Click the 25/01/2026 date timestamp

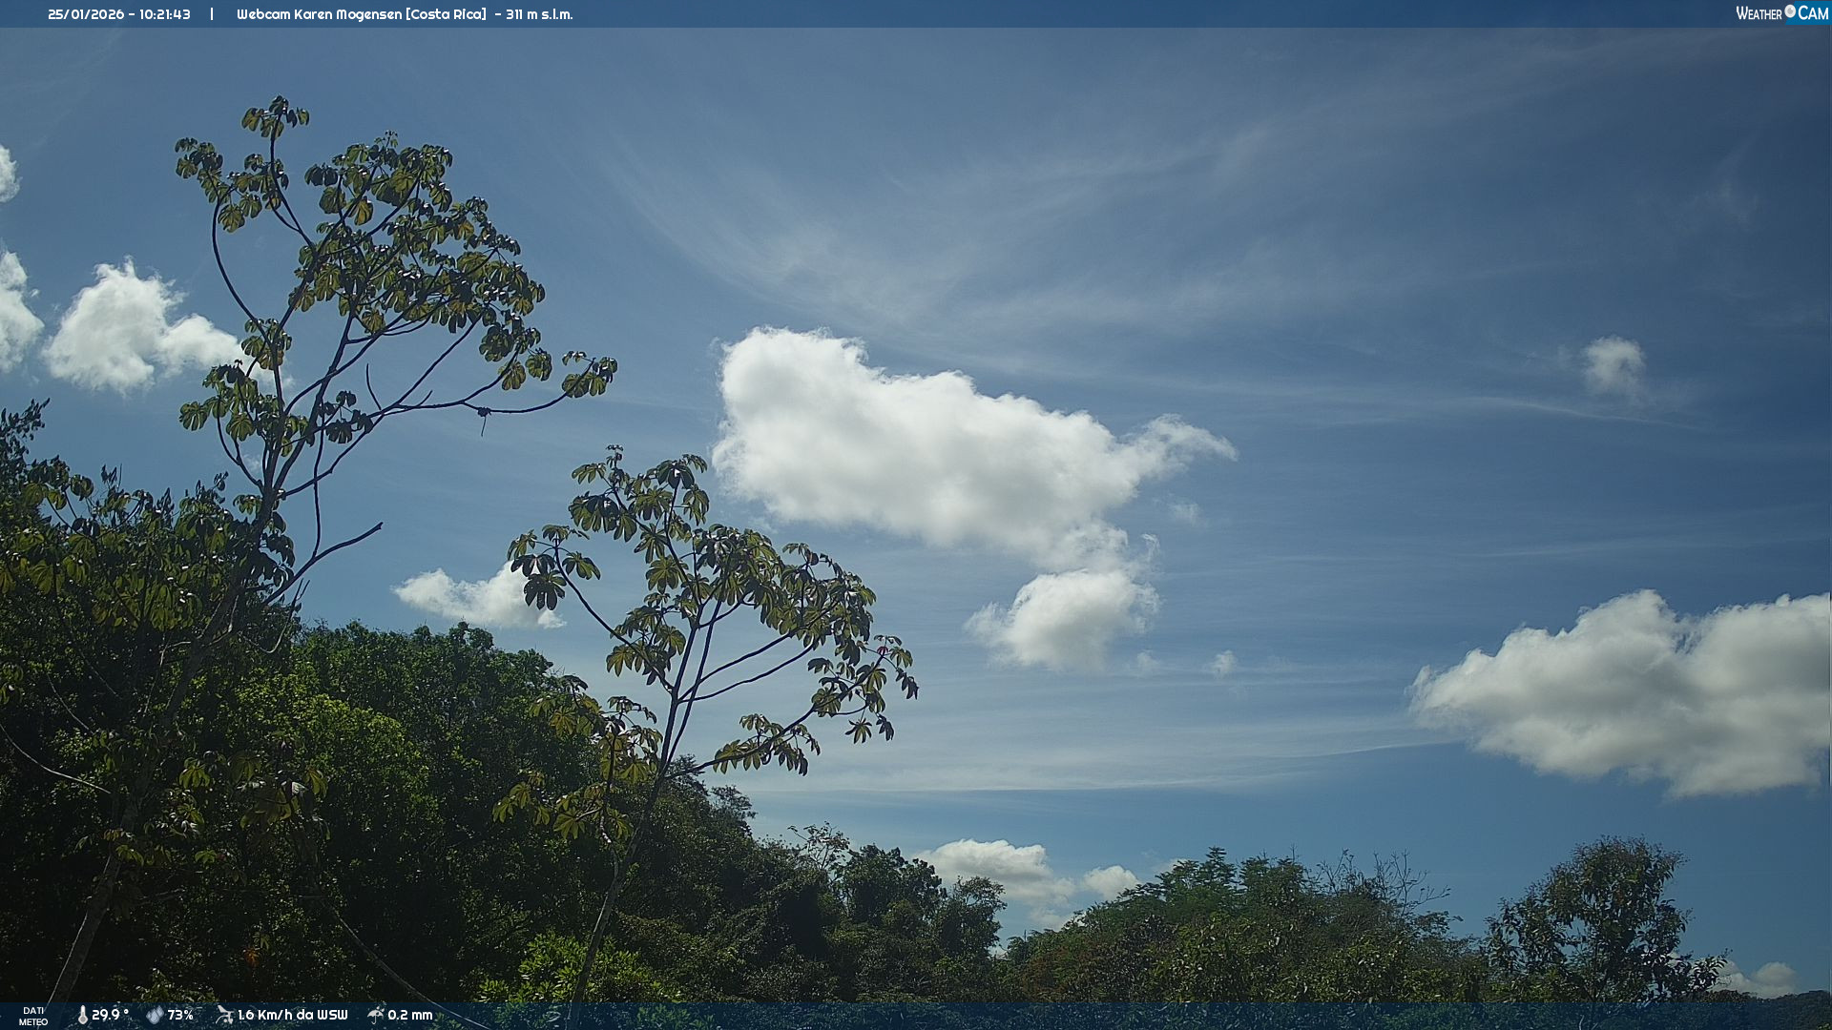[86, 14]
